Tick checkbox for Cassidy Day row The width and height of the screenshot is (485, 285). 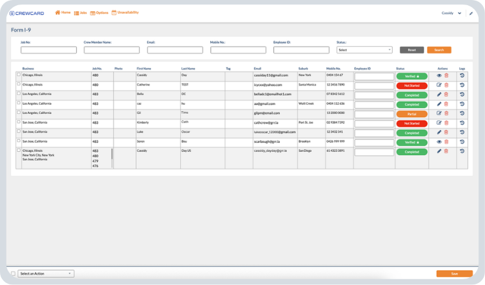point(19,75)
